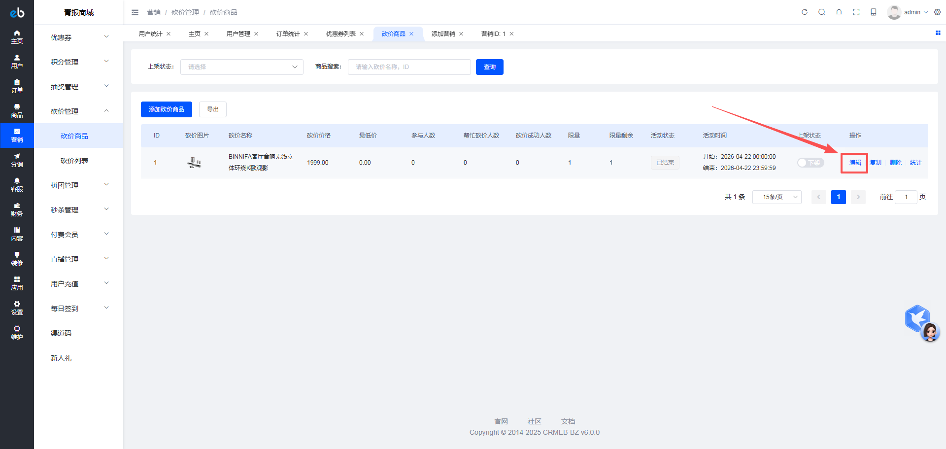Open the notification bell

(x=839, y=12)
